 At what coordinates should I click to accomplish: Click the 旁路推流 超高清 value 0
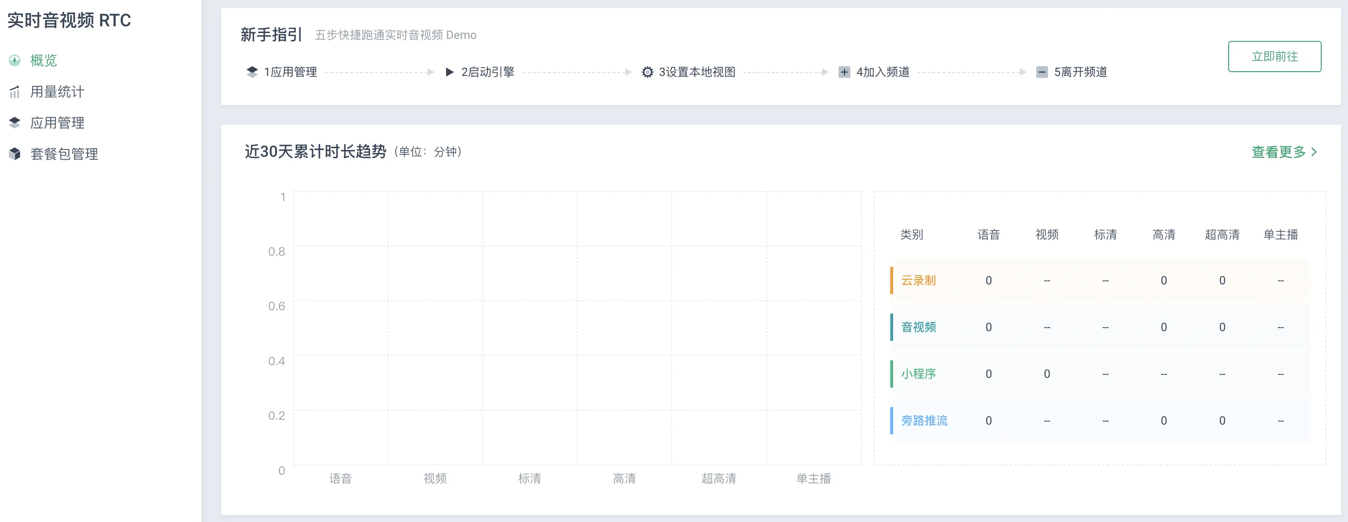1222,421
